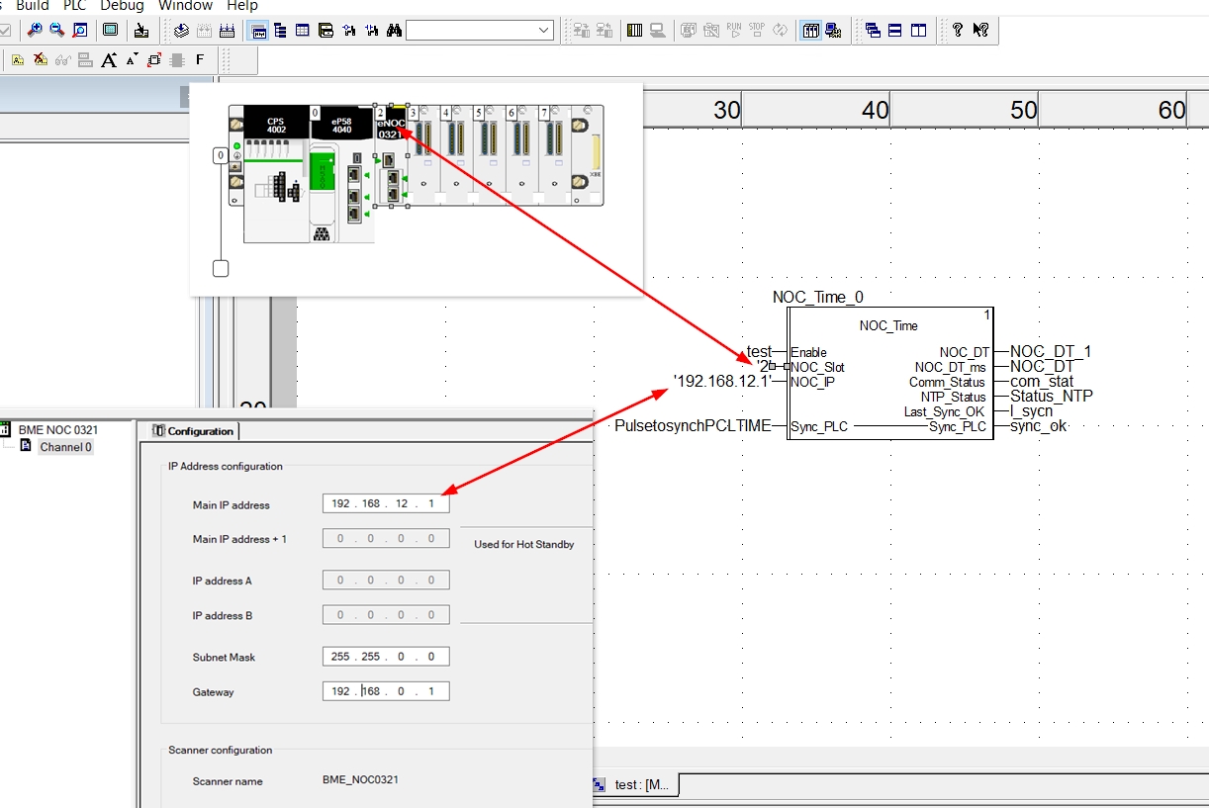This screenshot has height=808, width=1209.
Task: Click the binoculars search icon
Action: [x=394, y=30]
